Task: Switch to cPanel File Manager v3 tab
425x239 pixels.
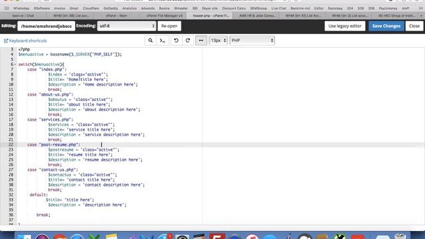Action: pyautogui.click(x=163, y=16)
